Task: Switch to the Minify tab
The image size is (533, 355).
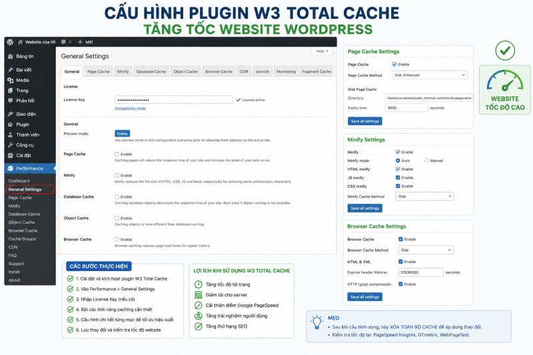Action: pyautogui.click(x=123, y=71)
